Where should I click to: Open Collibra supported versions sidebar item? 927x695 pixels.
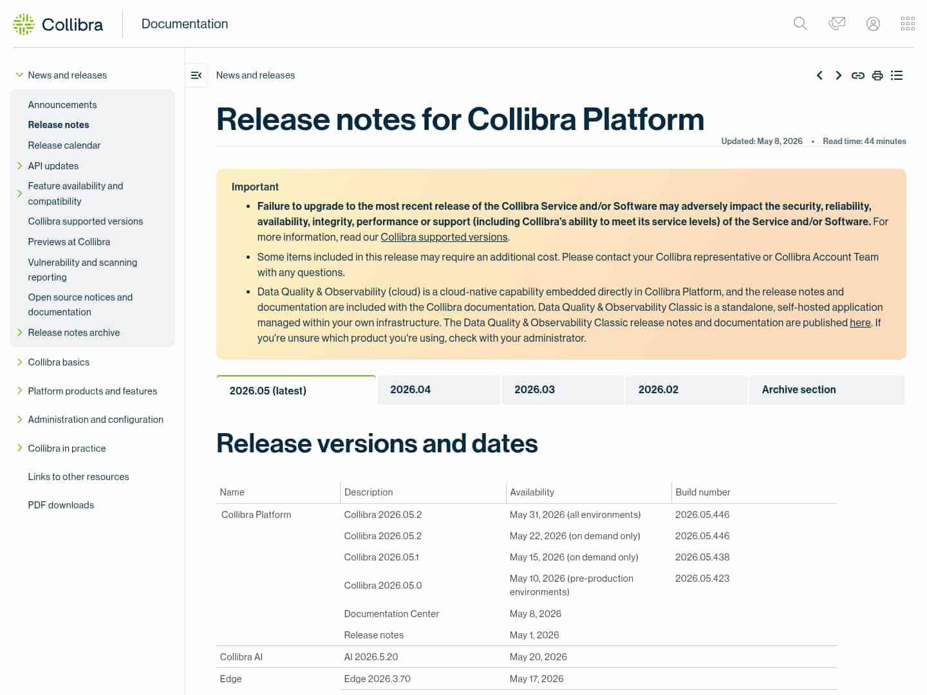pos(86,221)
